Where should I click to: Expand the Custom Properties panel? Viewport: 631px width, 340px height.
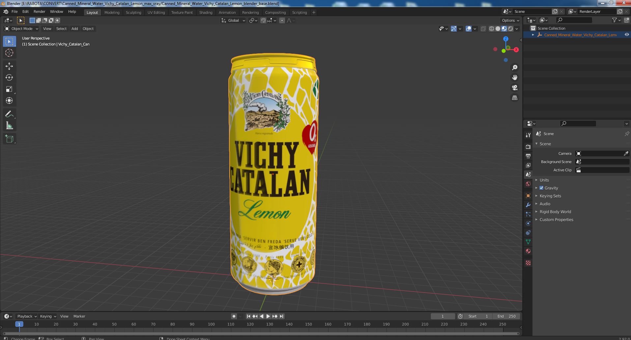coord(556,219)
